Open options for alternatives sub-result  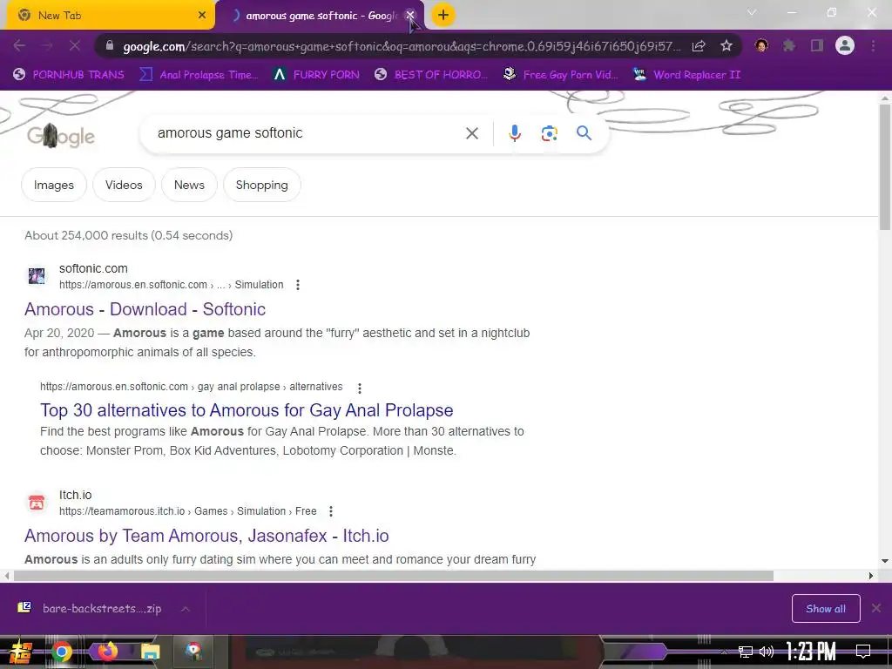pyautogui.click(x=360, y=388)
